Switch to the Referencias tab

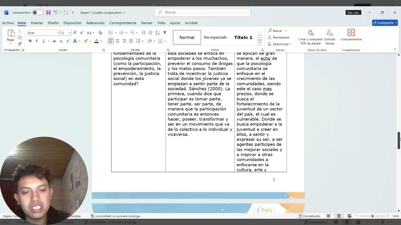96,23
